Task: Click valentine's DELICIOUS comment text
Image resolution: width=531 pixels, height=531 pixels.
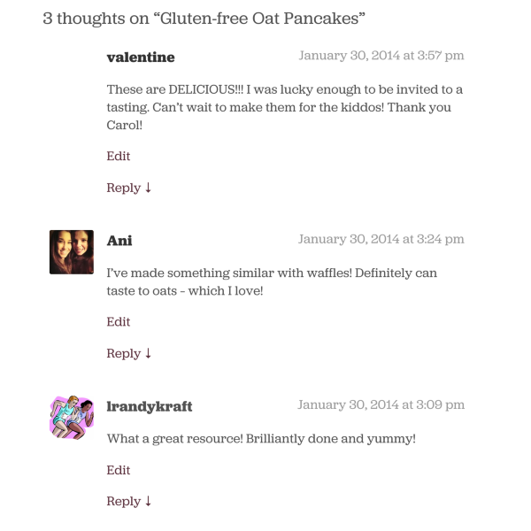Action: [x=284, y=107]
